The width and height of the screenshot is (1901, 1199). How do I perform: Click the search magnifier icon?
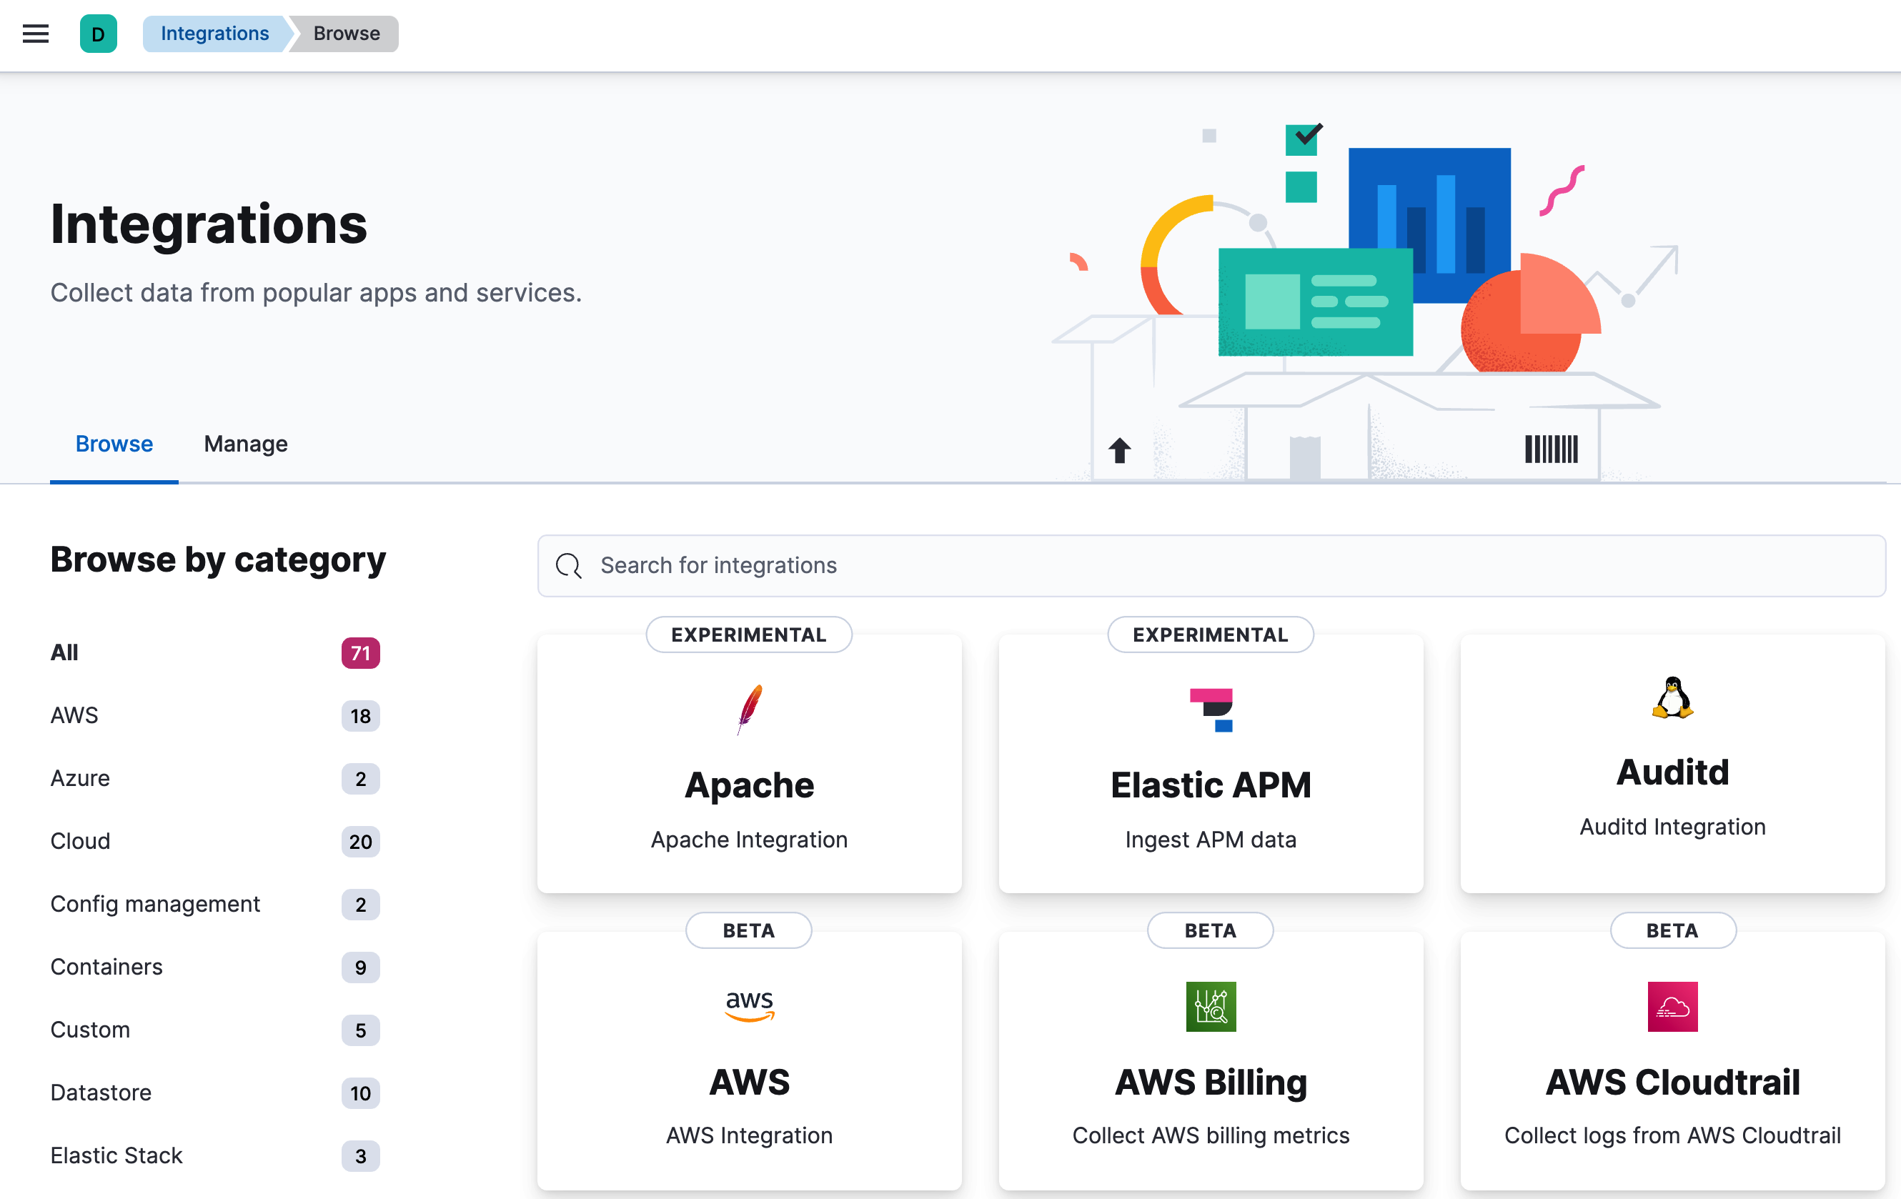tap(568, 564)
